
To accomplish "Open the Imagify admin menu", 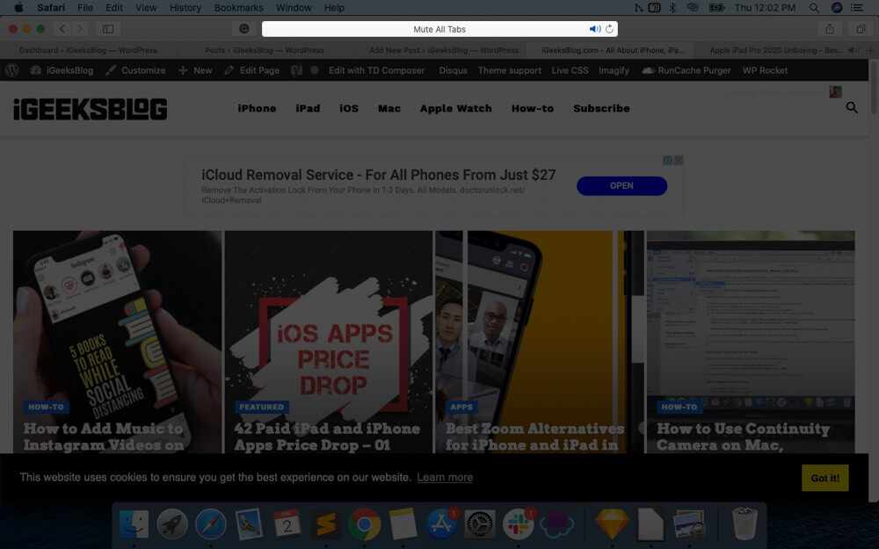I will click(x=614, y=70).
